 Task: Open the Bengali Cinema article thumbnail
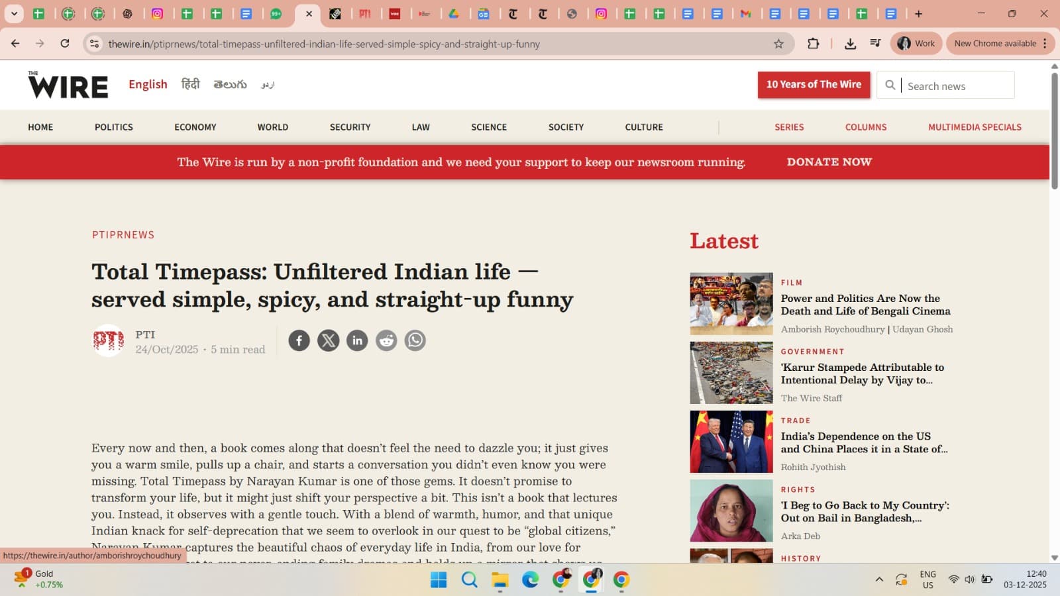(x=731, y=304)
